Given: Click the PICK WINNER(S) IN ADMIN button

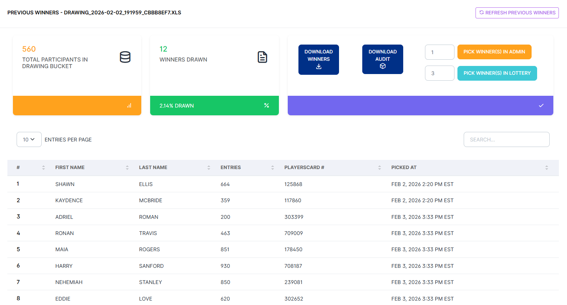Looking at the screenshot, I should pyautogui.click(x=494, y=52).
